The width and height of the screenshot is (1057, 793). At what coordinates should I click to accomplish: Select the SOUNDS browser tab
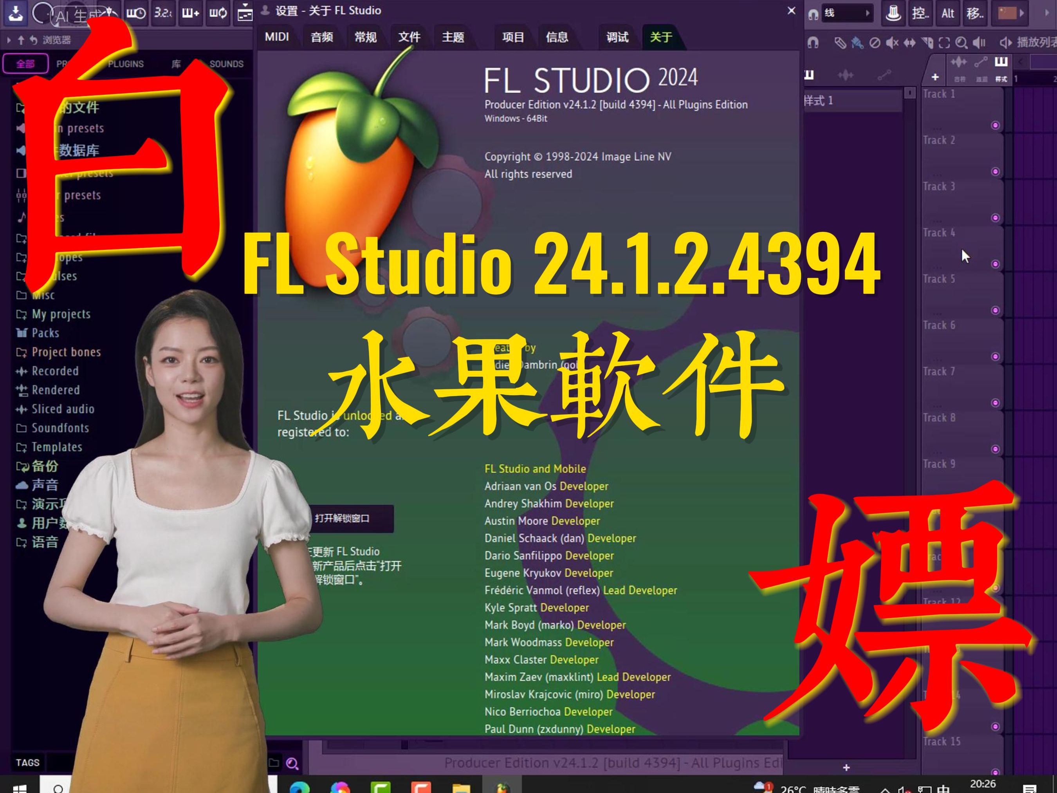[227, 63]
